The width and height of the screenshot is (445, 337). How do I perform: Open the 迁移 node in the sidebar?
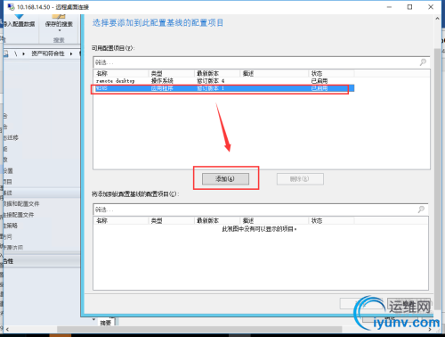(x=12, y=137)
